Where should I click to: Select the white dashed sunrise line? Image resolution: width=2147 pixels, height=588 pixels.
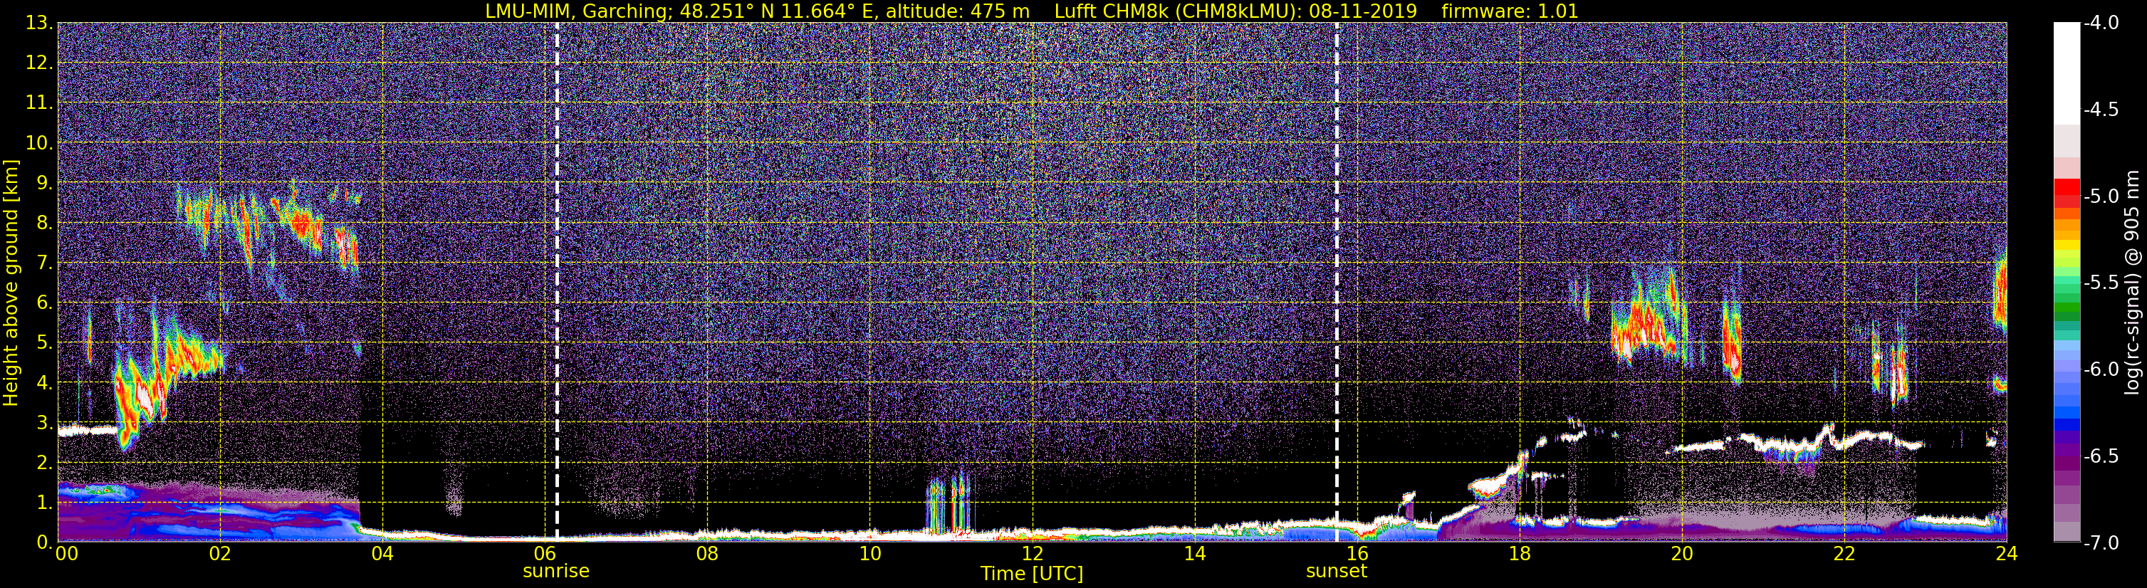557,281
